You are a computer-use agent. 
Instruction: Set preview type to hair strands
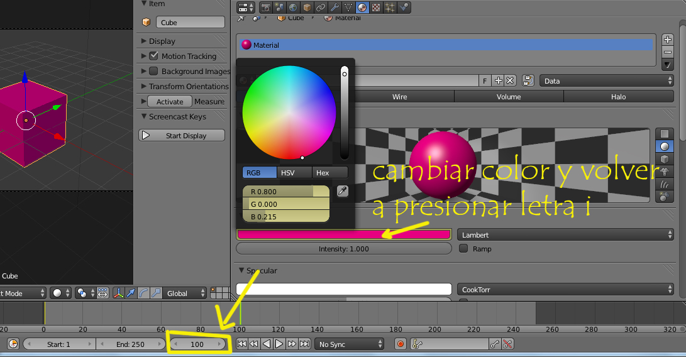pos(665,184)
